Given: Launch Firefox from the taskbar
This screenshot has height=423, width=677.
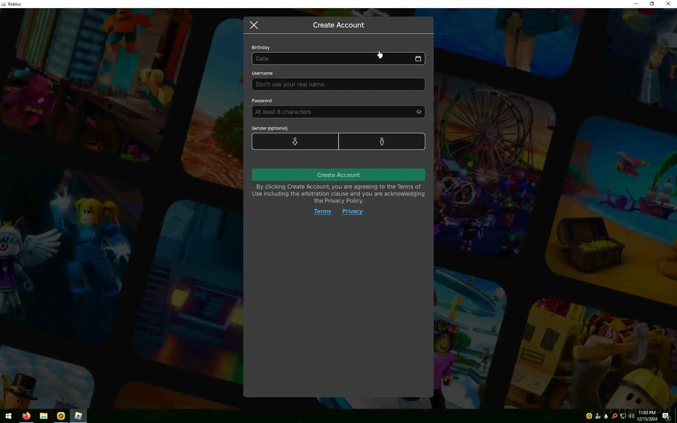Looking at the screenshot, I should point(26,416).
